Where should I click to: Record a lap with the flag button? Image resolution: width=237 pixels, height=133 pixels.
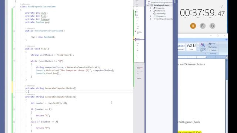(203, 26)
